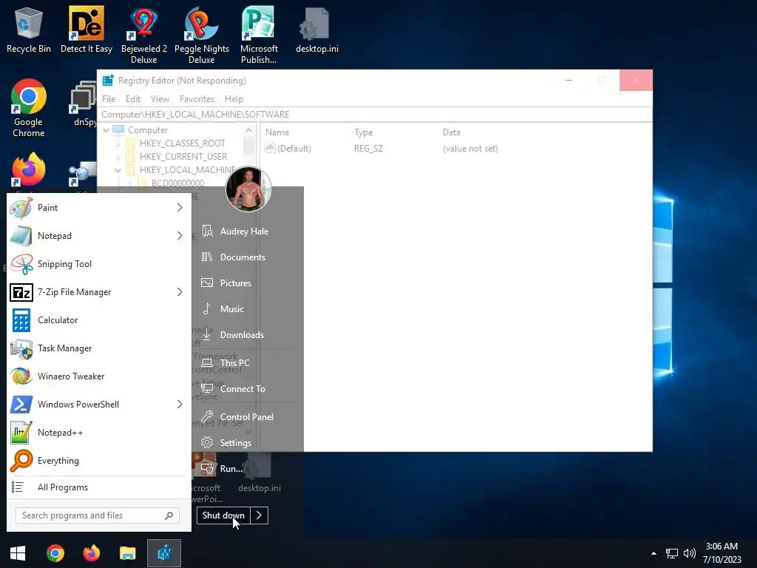The image size is (757, 568).
Task: Open Winaero Tweaker
Action: [97, 376]
